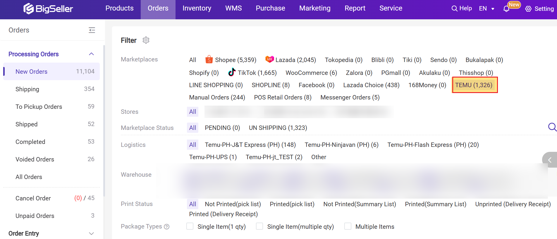Click the BigSeller logo
This screenshot has height=239, width=557.
click(x=48, y=8)
